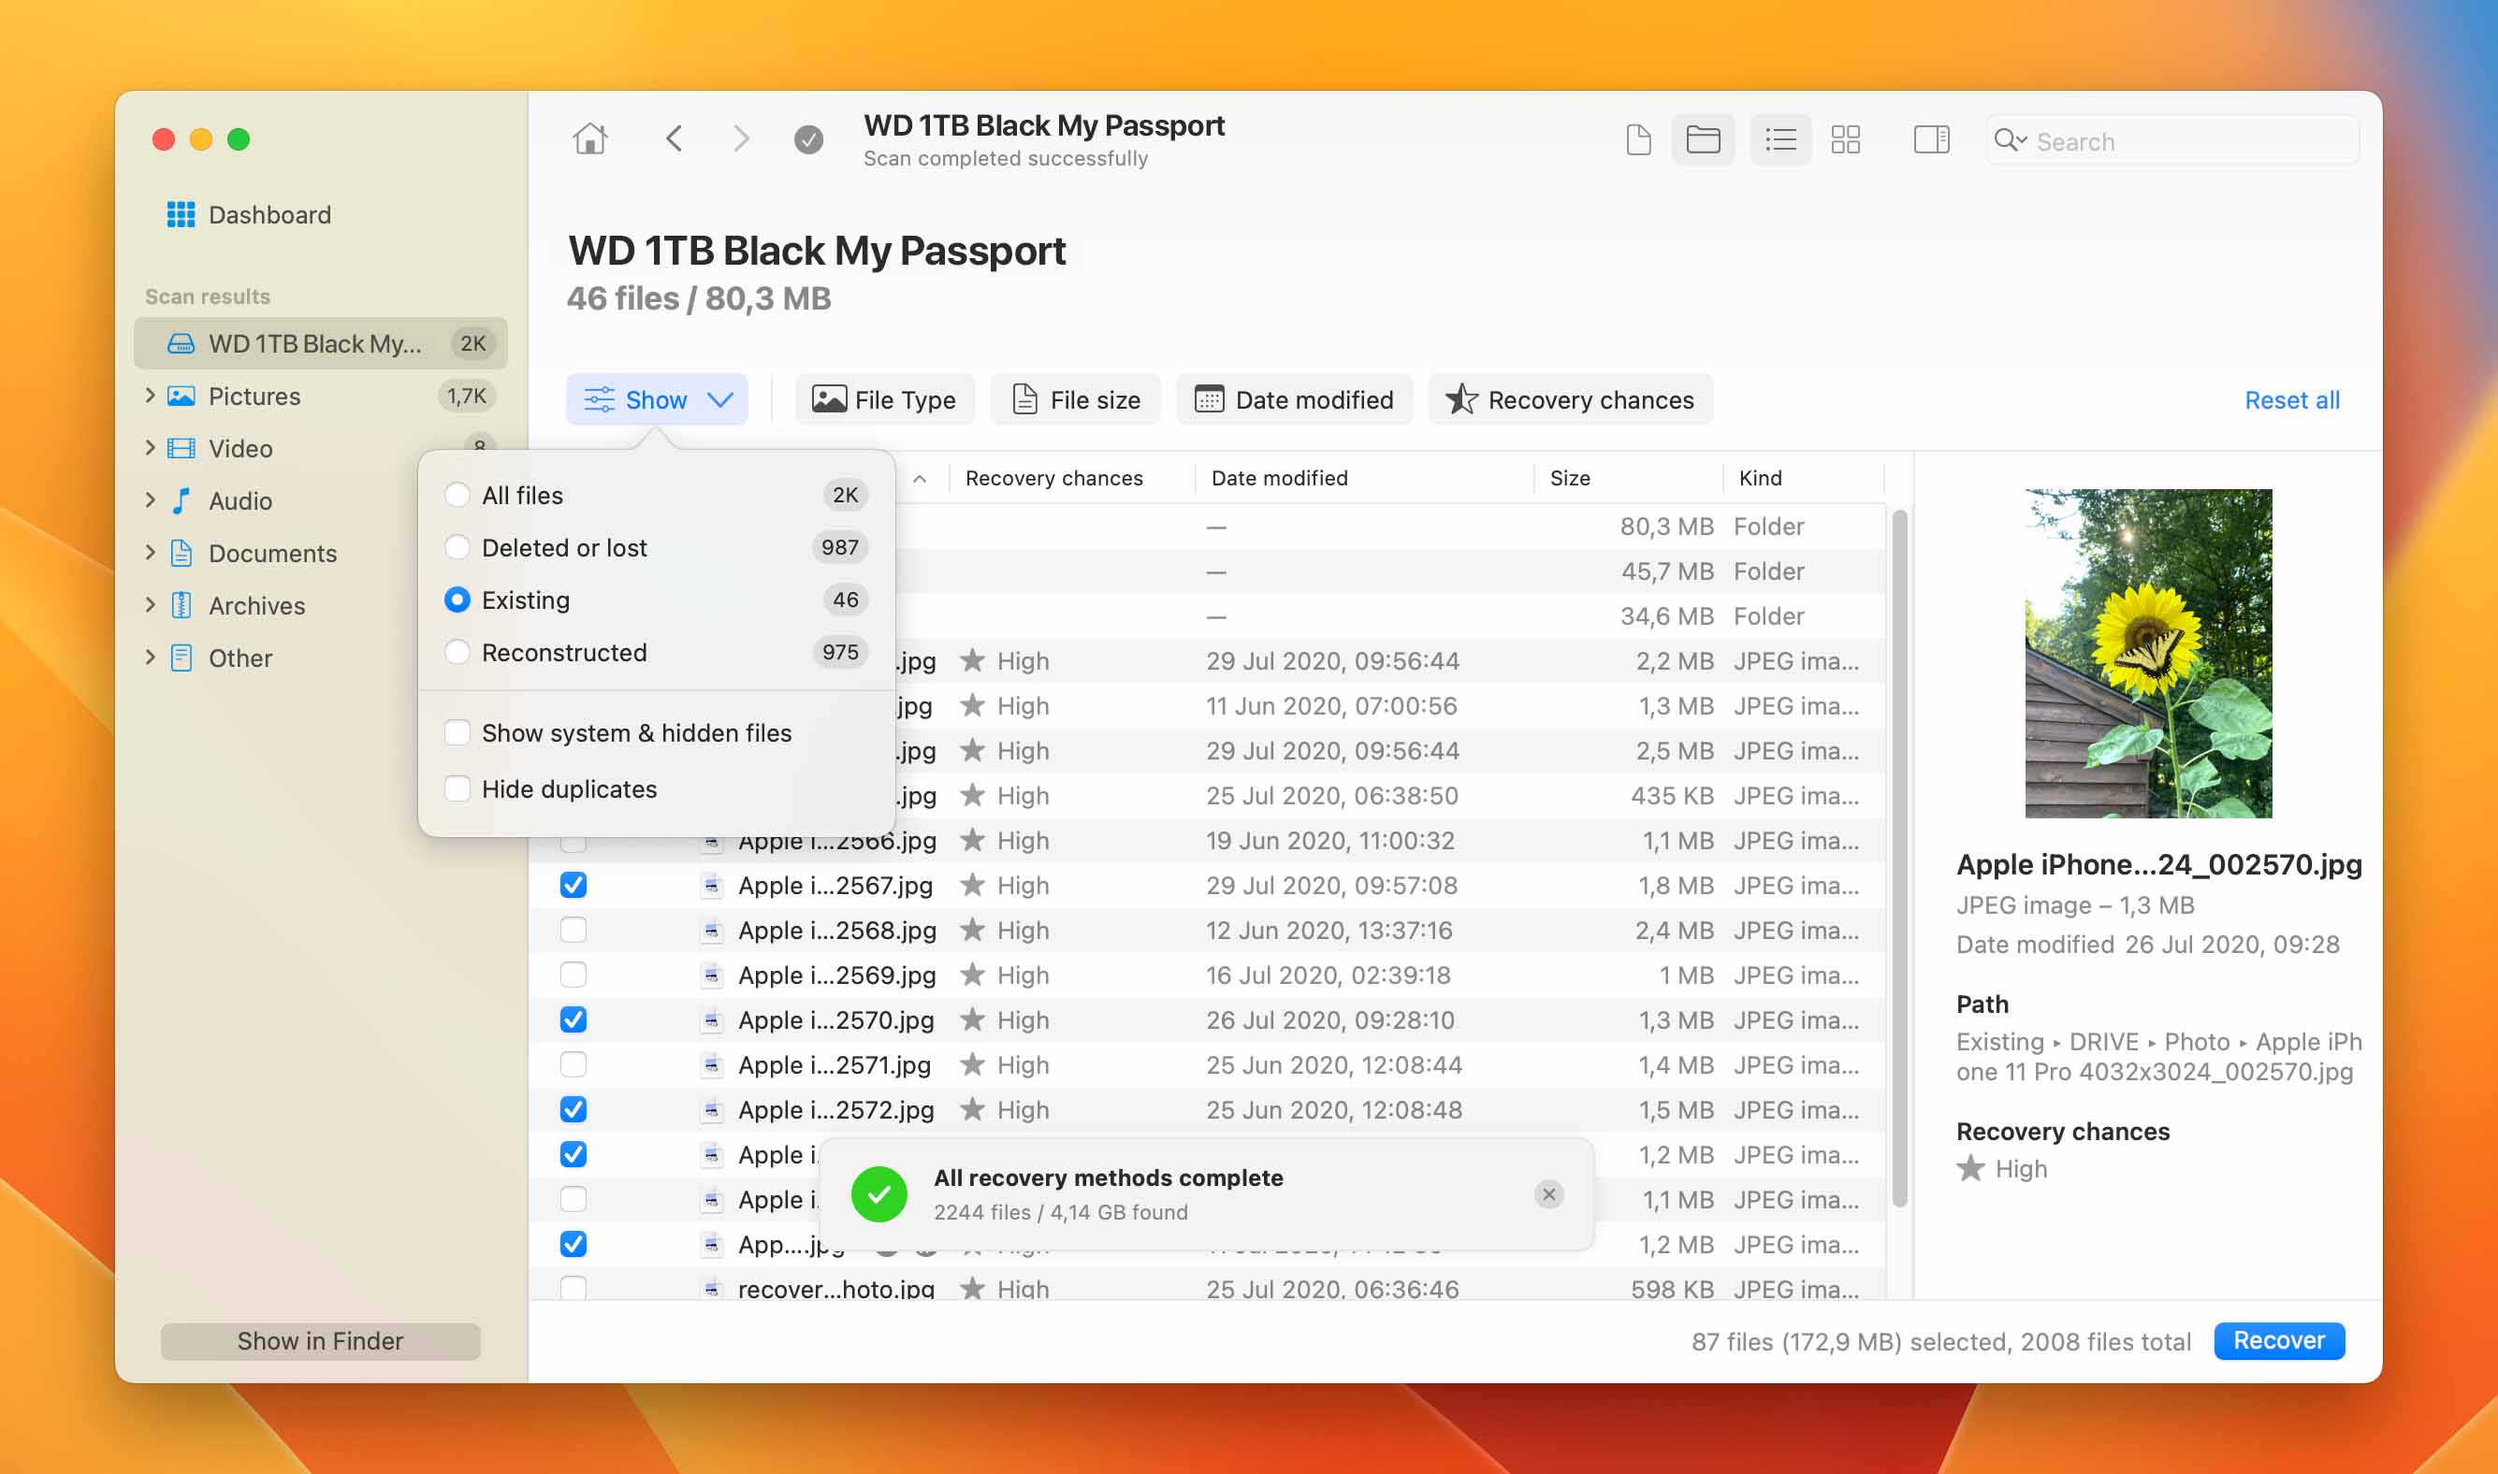Click the Archives category icon
Screen dimensions: 2498x1474
(181, 606)
